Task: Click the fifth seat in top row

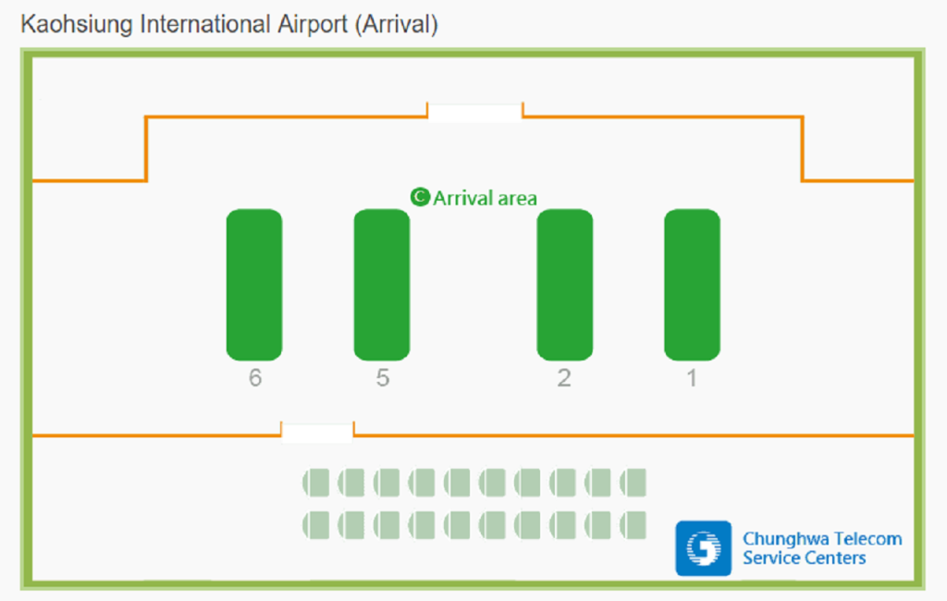Action: tap(457, 483)
